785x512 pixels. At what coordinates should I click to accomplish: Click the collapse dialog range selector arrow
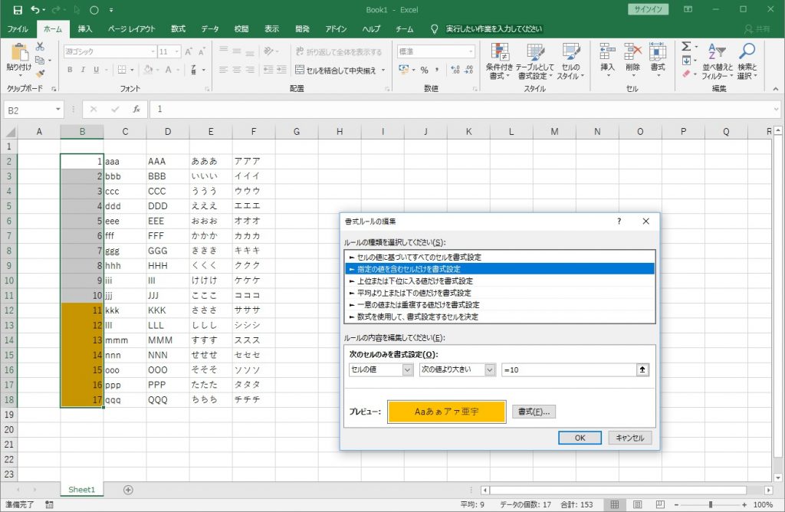click(x=642, y=369)
